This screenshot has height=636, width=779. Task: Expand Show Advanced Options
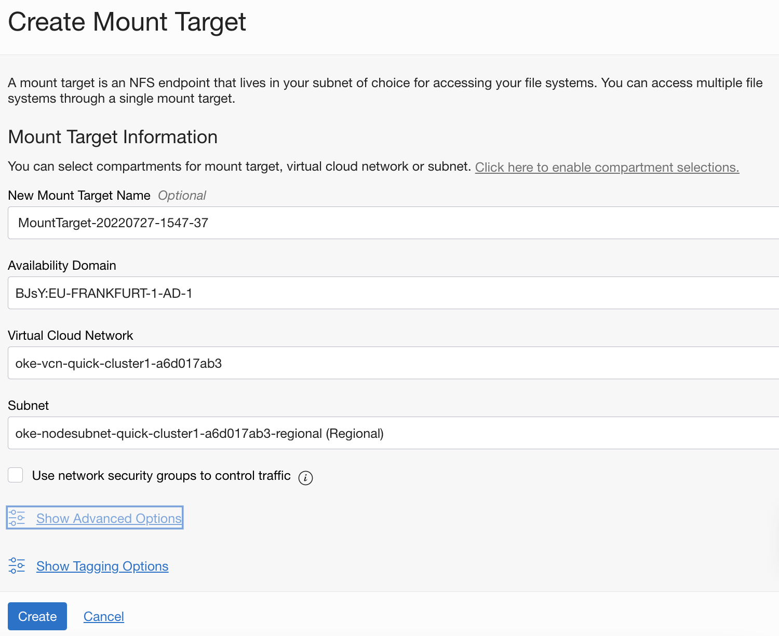click(109, 518)
